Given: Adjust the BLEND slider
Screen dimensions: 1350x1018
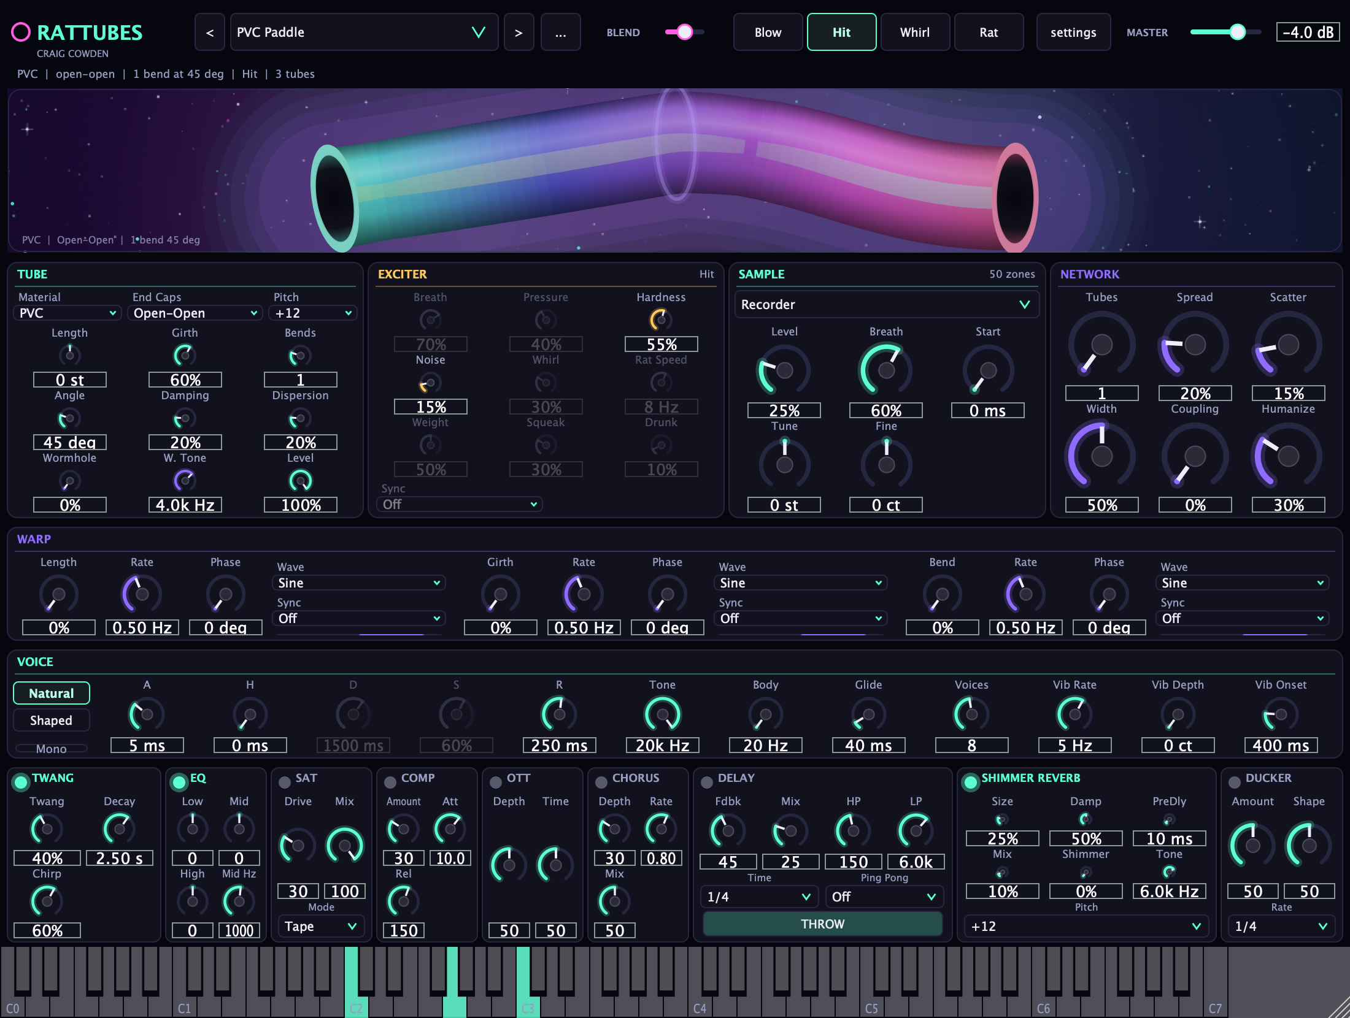Looking at the screenshot, I should point(684,32).
